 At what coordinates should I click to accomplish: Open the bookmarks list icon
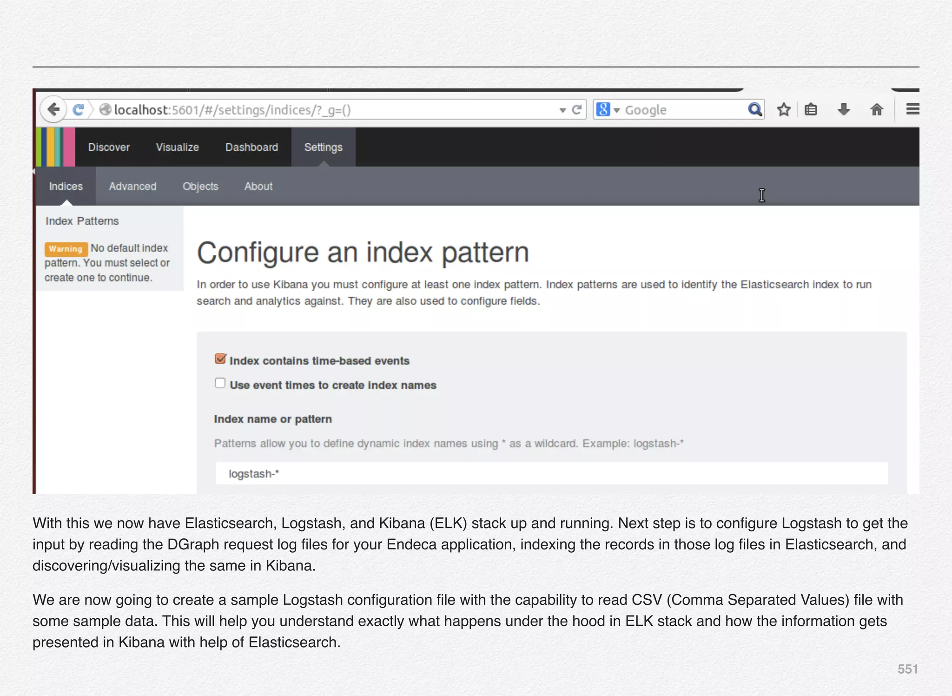coord(811,110)
